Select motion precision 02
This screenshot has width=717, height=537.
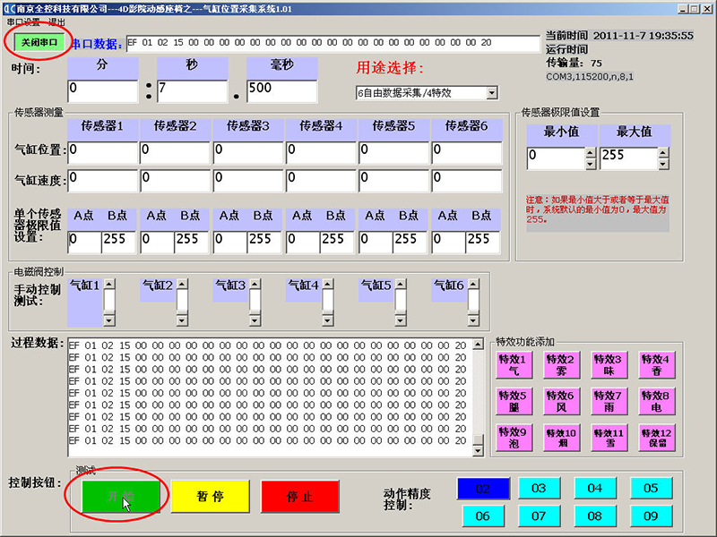(x=483, y=489)
